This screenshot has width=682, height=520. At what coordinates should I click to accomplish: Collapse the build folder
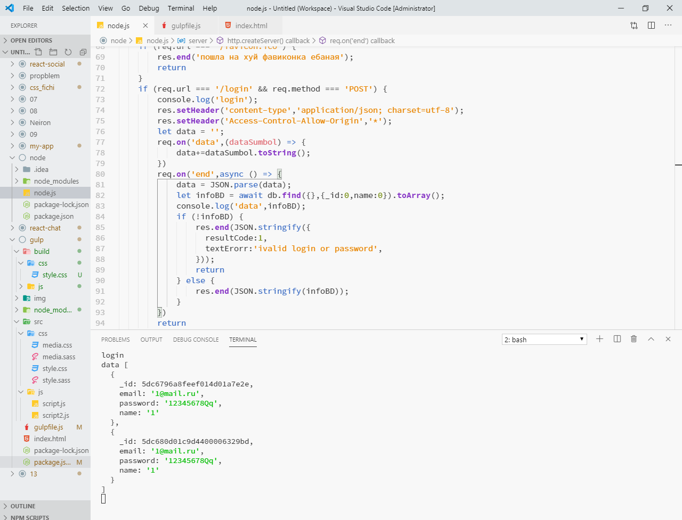(x=17, y=251)
